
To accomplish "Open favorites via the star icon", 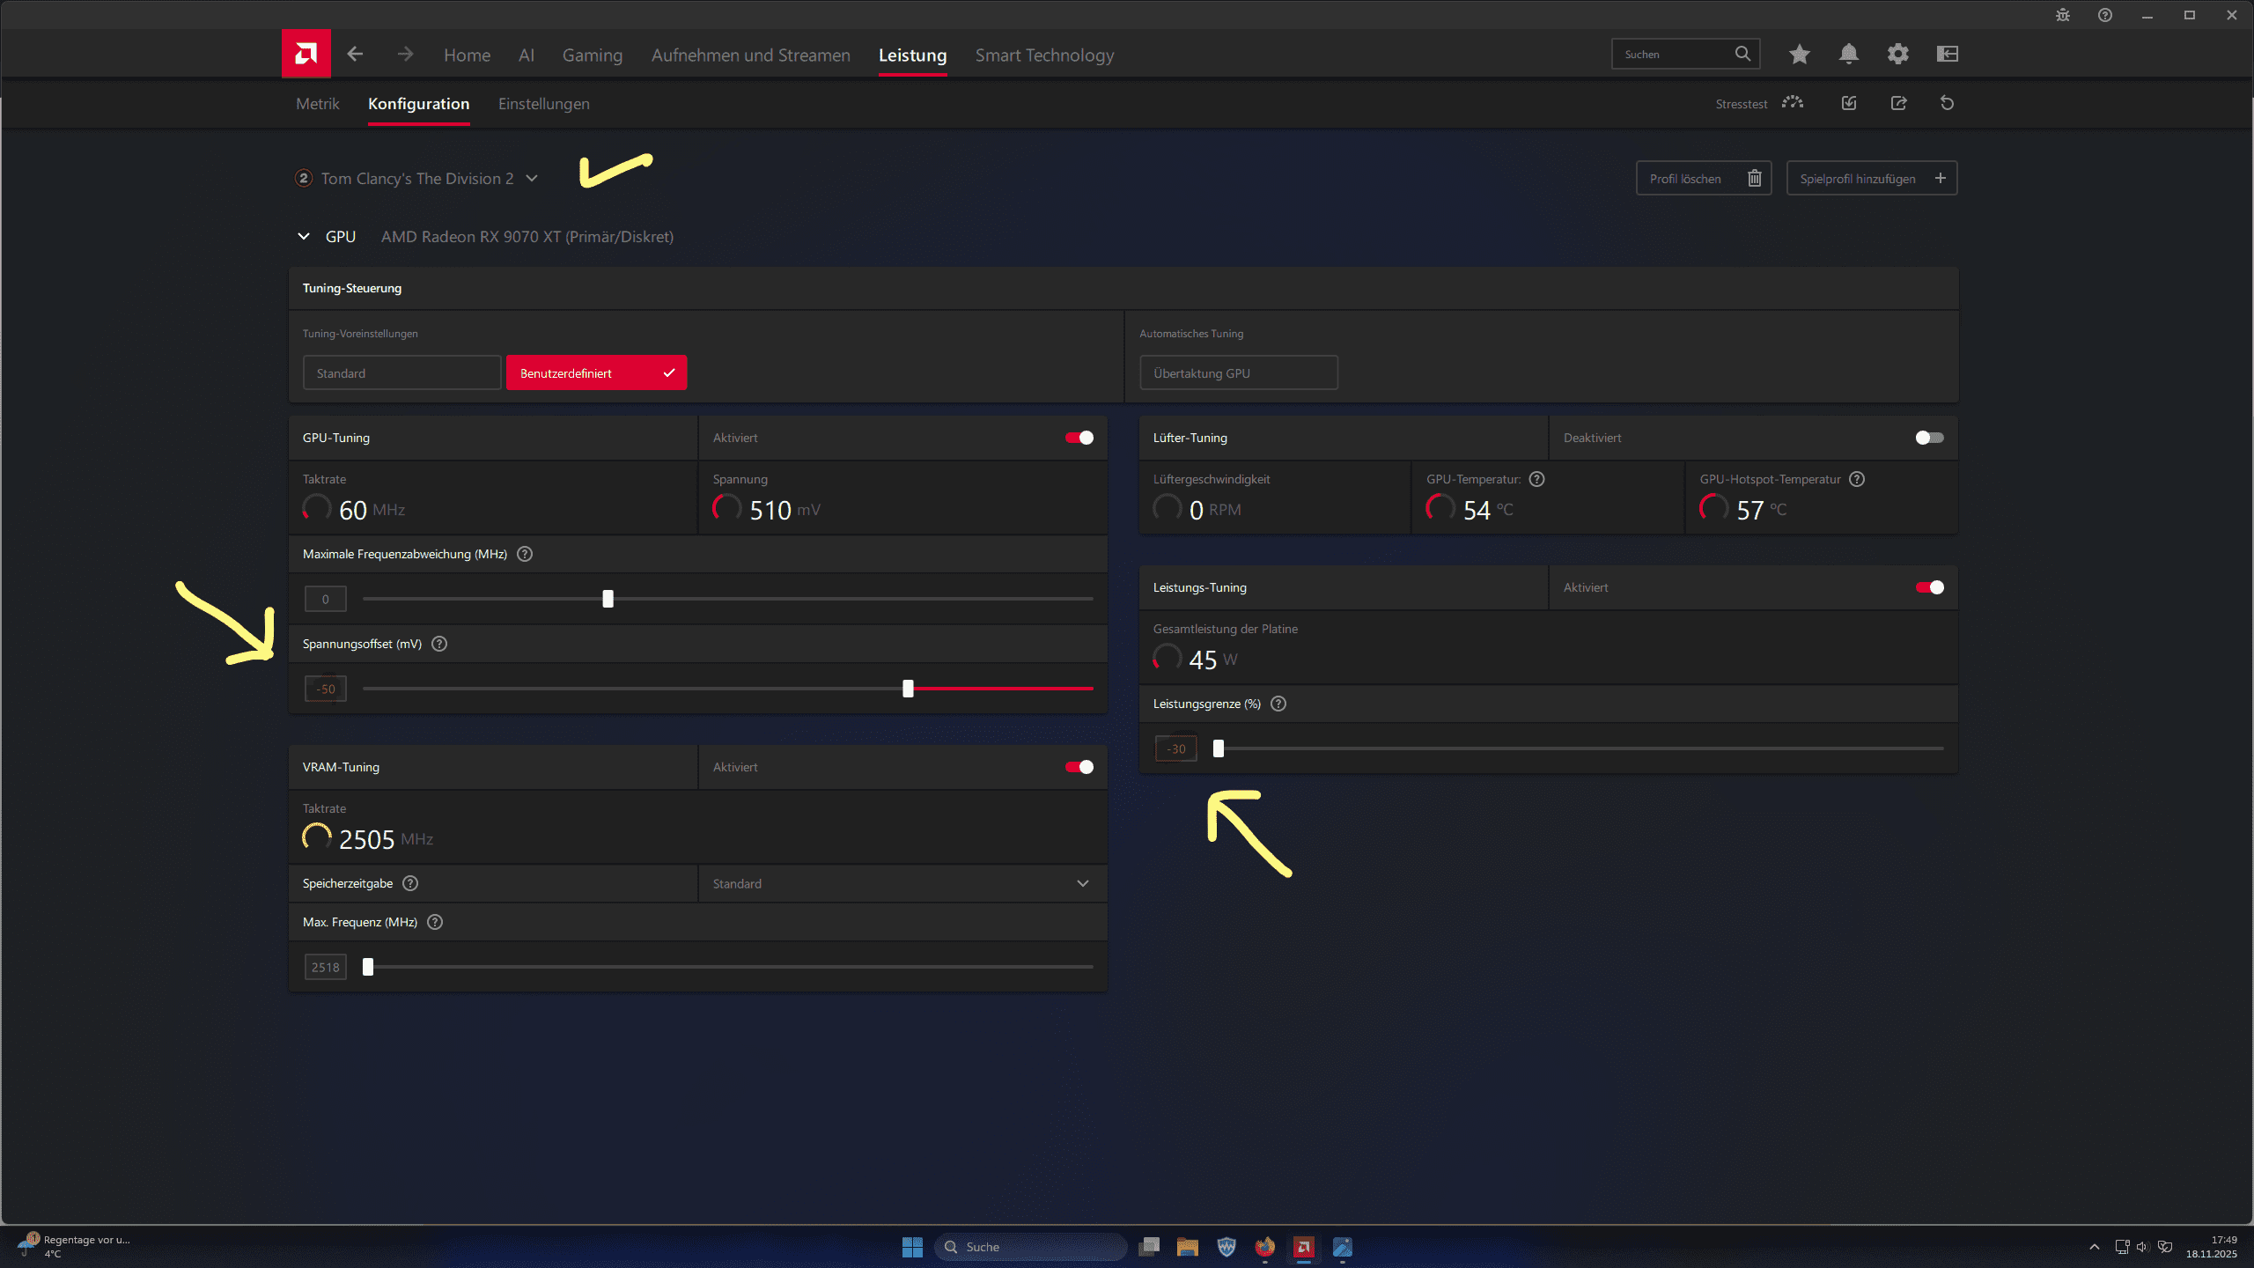I will coord(1799,54).
